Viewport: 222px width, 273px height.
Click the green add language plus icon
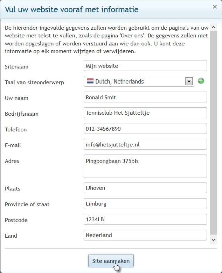point(201,81)
